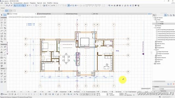Select the Arc/Circle tool

pyautogui.click(x=2, y=55)
